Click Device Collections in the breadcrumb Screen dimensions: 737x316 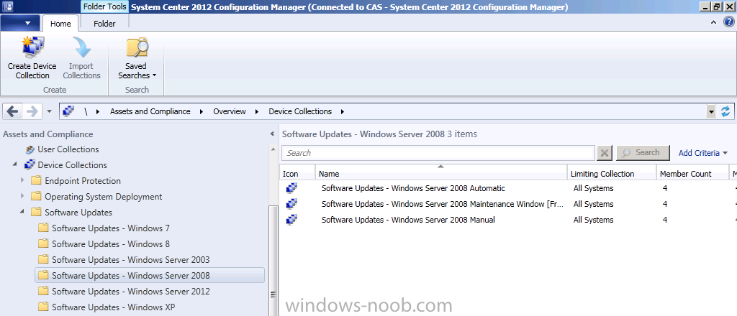300,111
